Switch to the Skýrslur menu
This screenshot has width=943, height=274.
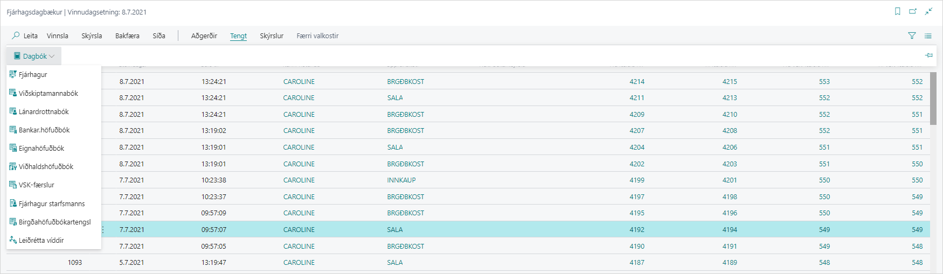click(x=271, y=36)
